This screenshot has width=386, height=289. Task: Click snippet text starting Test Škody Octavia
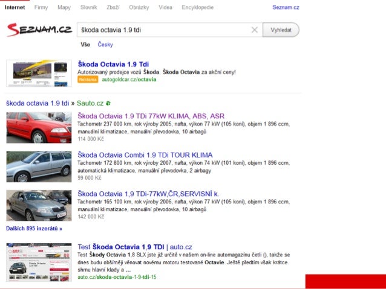(x=184, y=262)
